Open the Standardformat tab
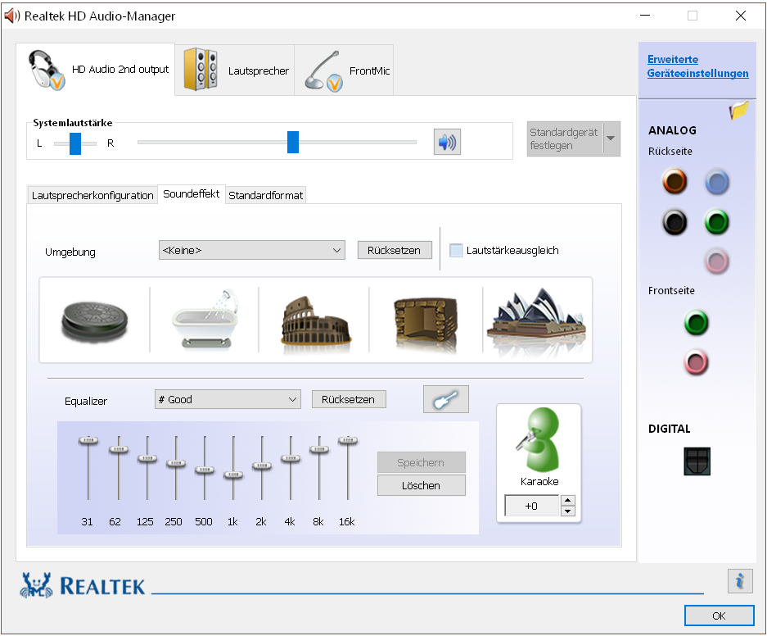This screenshot has height=636, width=767. [265, 195]
